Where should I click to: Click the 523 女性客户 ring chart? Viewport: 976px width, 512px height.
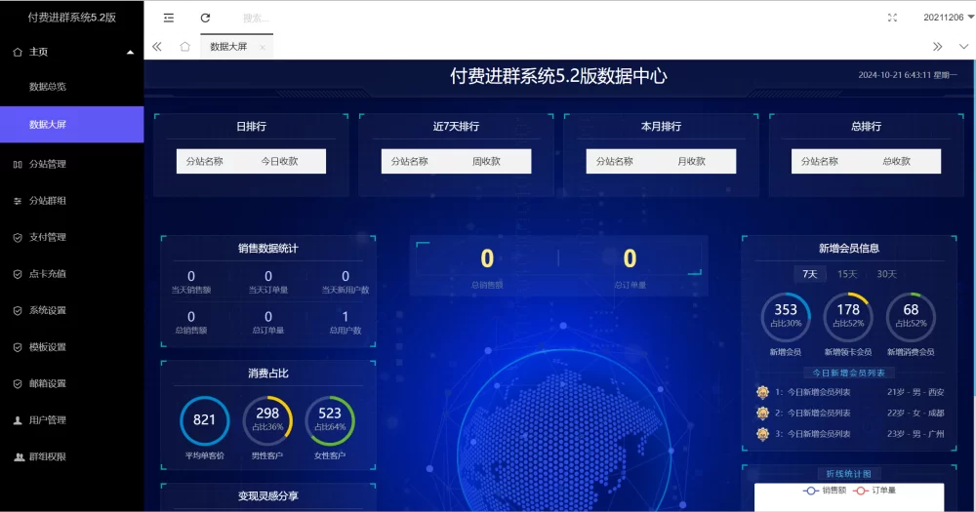(x=330, y=420)
